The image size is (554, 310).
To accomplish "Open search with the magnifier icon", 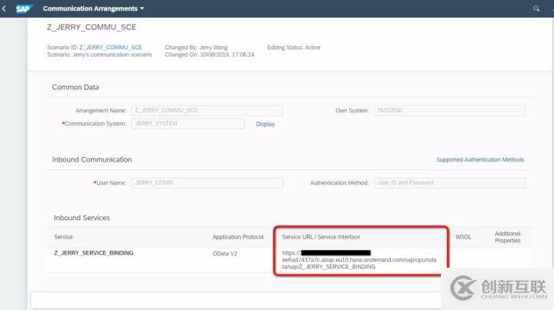I will (536, 8).
